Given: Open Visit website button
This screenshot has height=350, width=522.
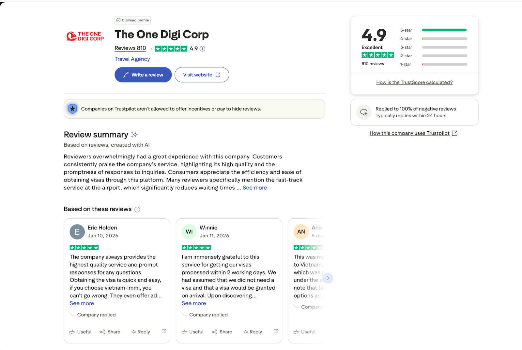Looking at the screenshot, I should tap(202, 75).
